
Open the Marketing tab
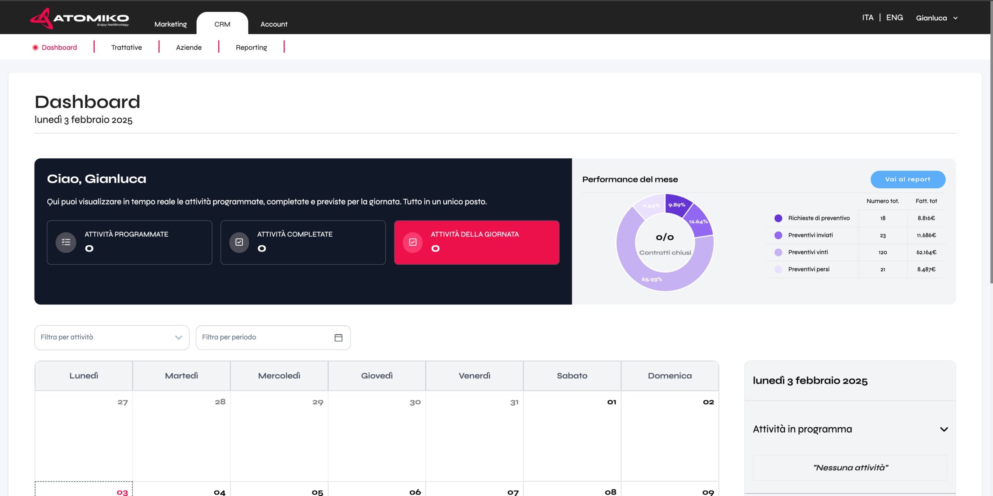tap(171, 24)
